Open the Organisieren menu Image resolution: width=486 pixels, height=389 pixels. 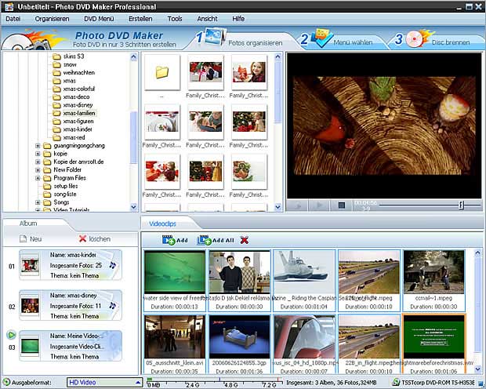pyautogui.click(x=52, y=19)
